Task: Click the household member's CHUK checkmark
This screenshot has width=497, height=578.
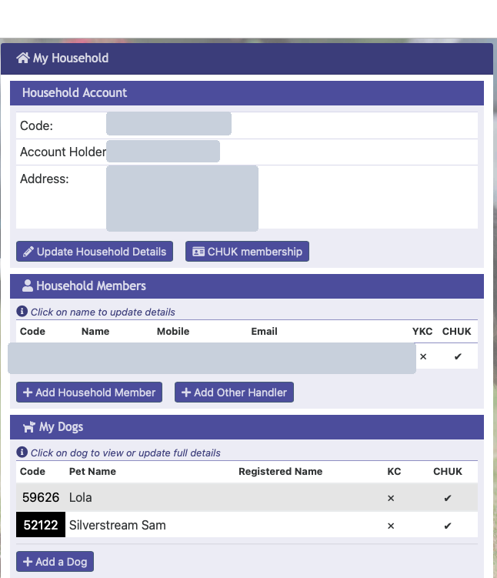Action: (x=458, y=356)
